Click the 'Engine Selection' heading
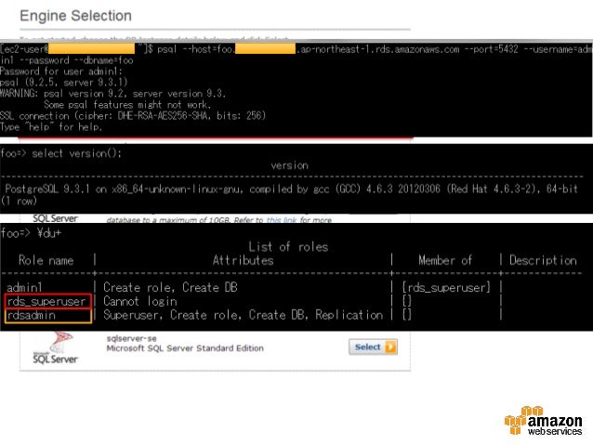The width and height of the screenshot is (593, 445). coord(75,16)
